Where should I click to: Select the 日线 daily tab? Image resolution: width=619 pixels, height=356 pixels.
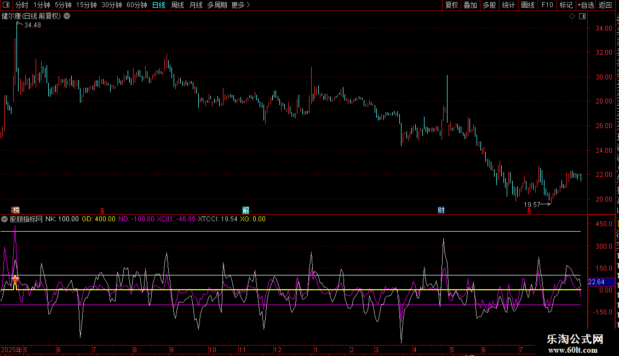159,5
